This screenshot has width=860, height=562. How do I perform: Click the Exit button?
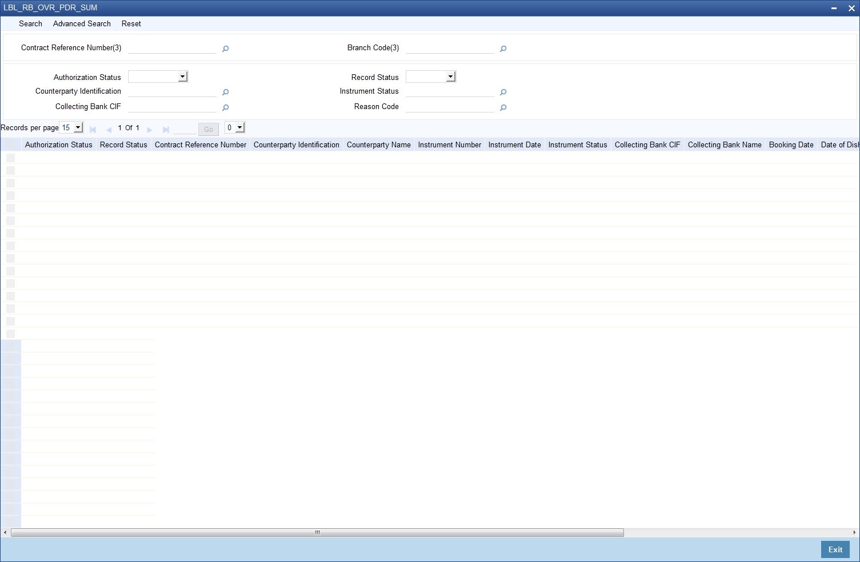(835, 549)
